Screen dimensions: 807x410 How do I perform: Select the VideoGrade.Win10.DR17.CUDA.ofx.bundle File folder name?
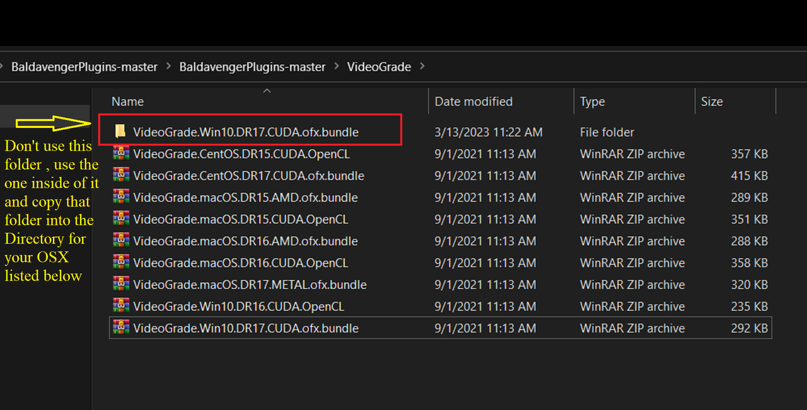coord(246,132)
